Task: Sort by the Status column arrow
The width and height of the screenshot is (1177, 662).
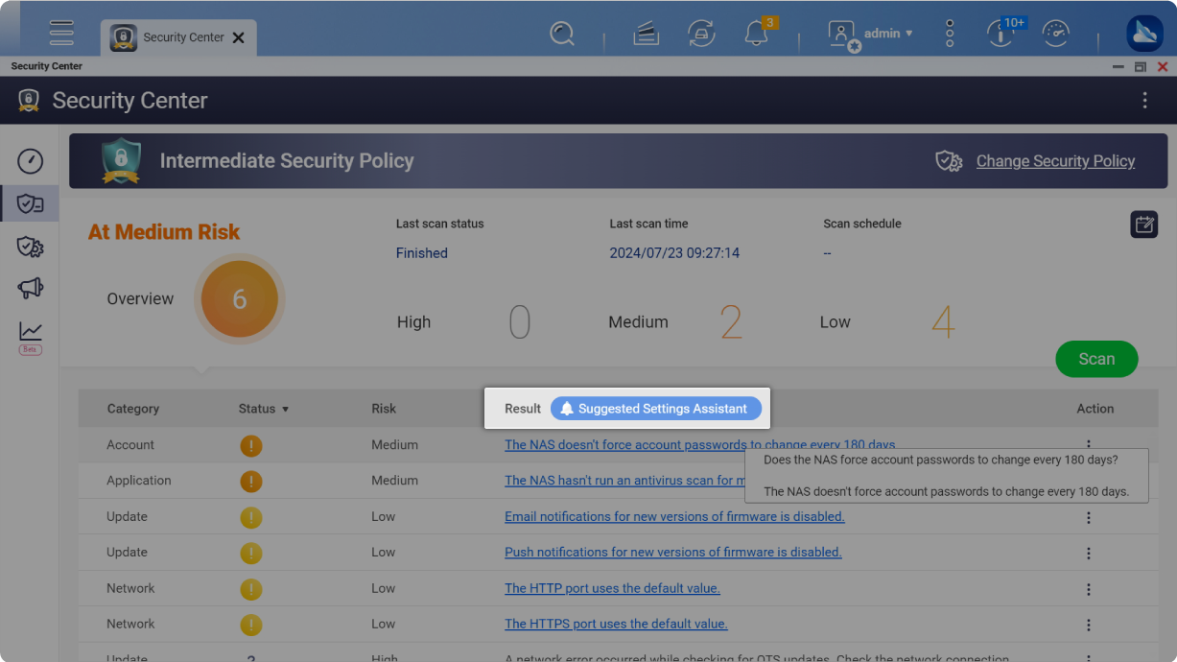Action: click(285, 410)
